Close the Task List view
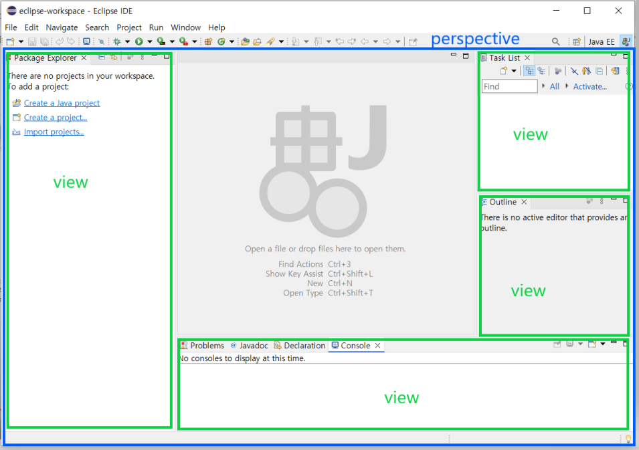The width and height of the screenshot is (639, 450). pos(527,58)
